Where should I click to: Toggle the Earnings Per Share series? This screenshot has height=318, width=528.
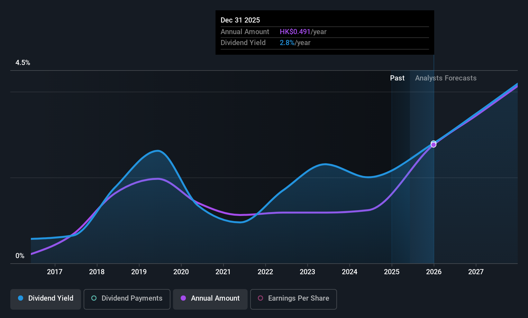coord(294,299)
